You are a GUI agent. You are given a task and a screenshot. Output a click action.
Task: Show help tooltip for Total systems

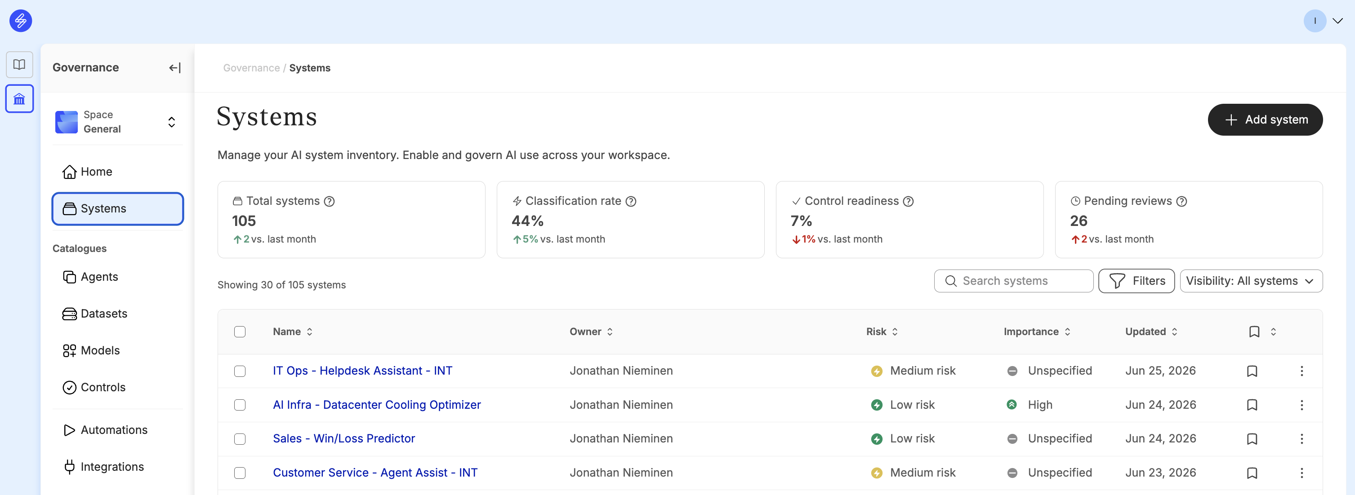pos(329,201)
